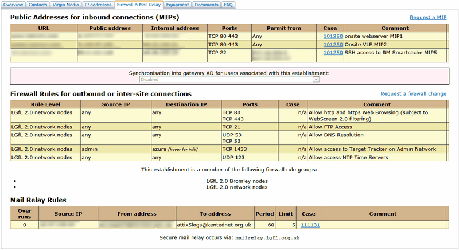Screen dimensions: 459x250
Task: Click the Internal address column header
Action: pos(175,28)
